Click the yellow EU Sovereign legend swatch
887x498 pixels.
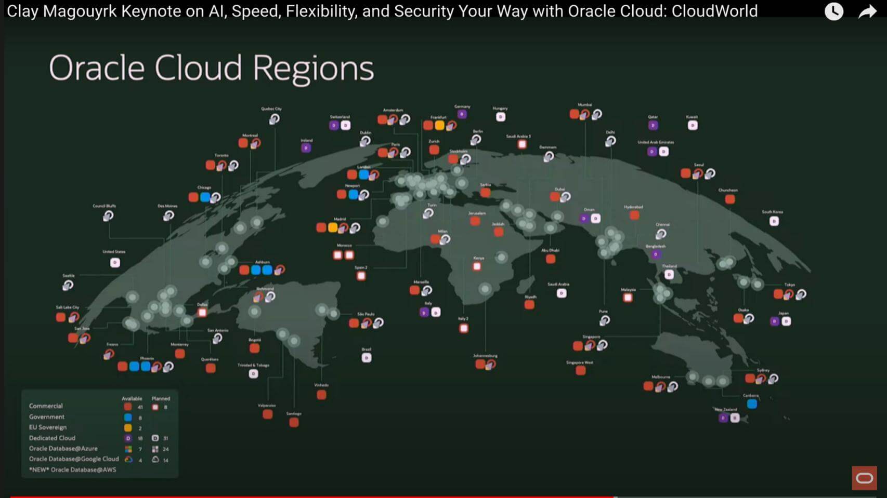[128, 427]
